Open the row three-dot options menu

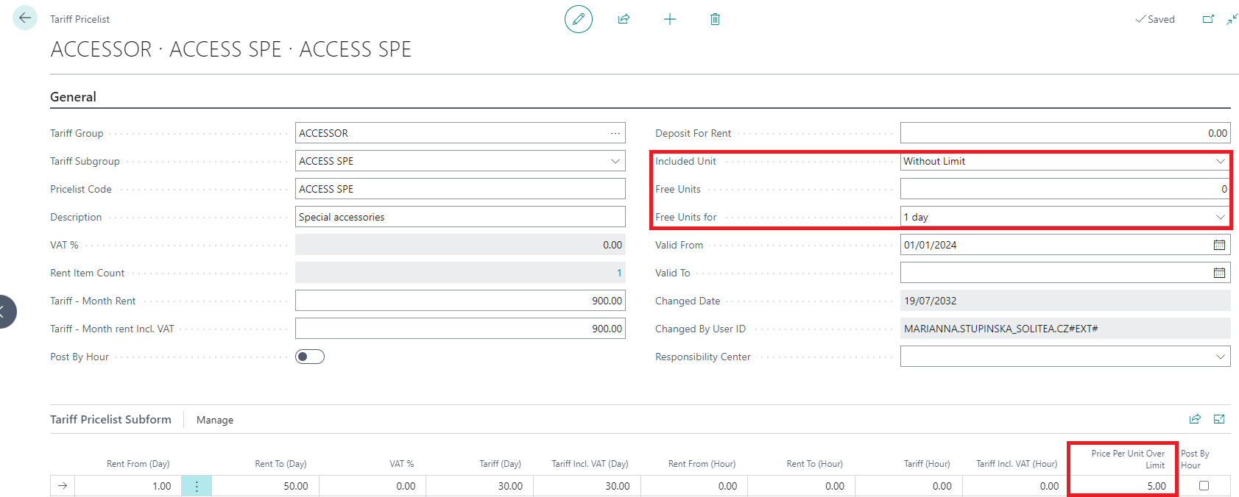(197, 486)
